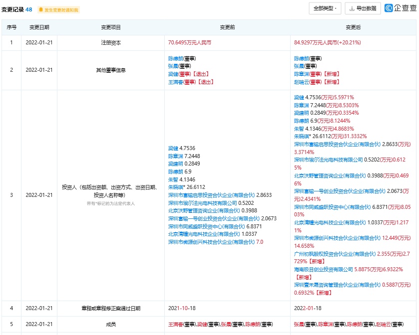Click the bell icon for change notifications
The image size is (419, 335).
pyautogui.click(x=41, y=9)
